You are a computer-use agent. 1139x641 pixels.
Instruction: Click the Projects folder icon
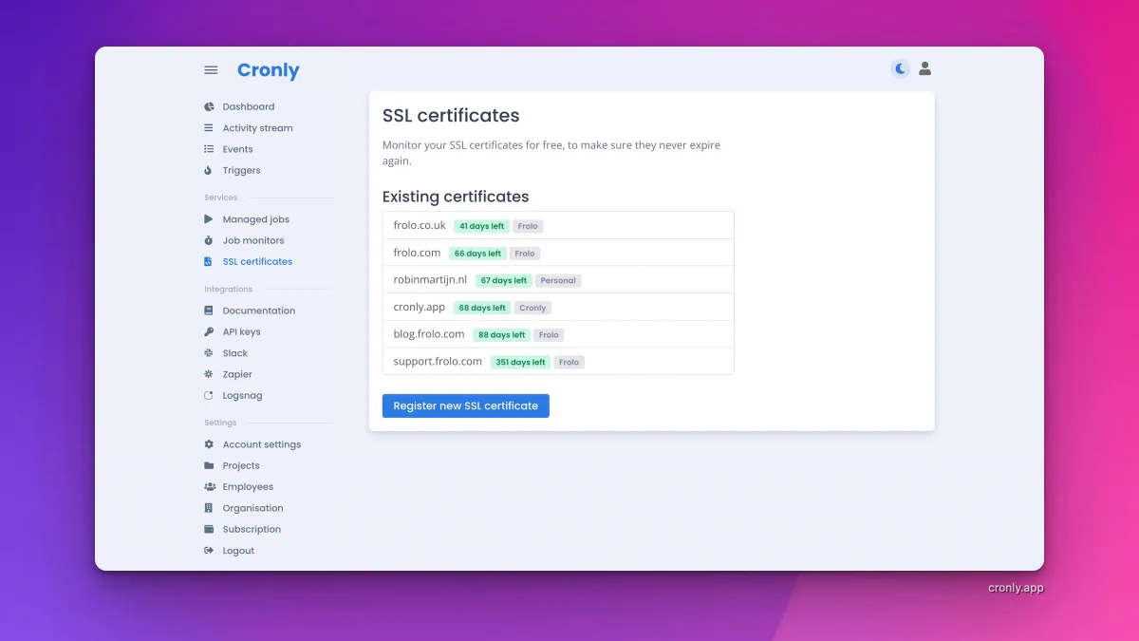tap(209, 465)
